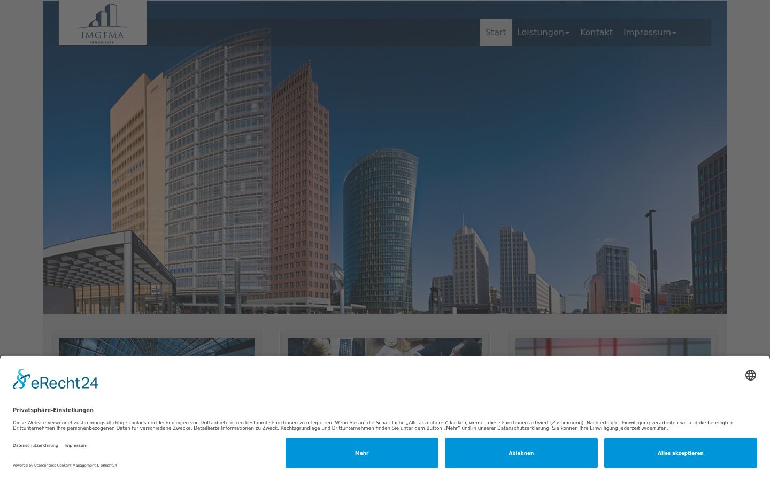
Task: Click the IMGEMA Immobilien logo
Action: 103,23
